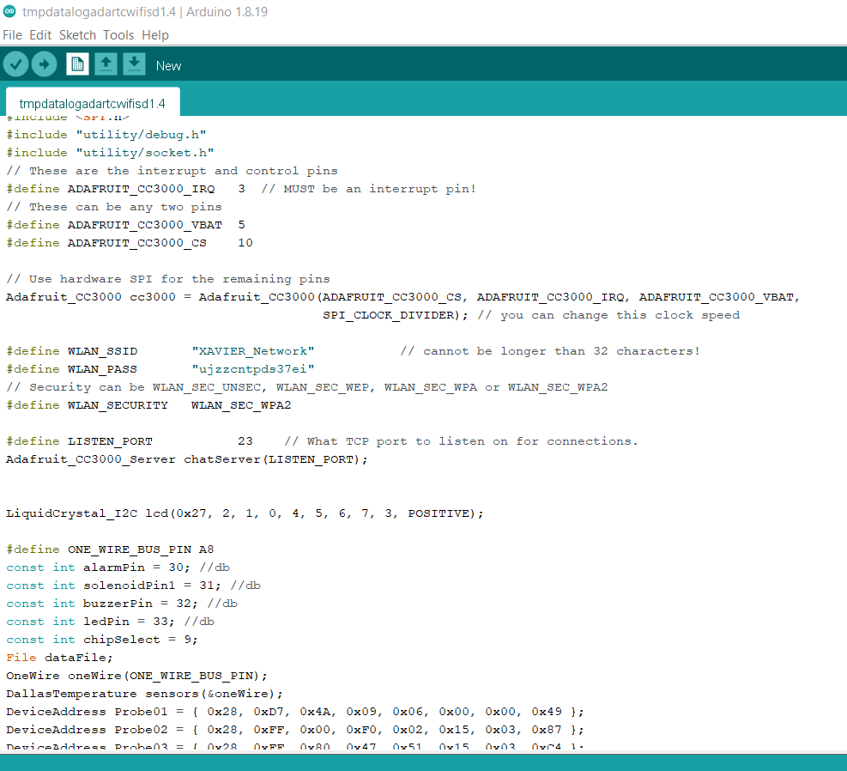The height and width of the screenshot is (771, 847).
Task: Click the include "utility/debug.h" line
Action: point(106,135)
